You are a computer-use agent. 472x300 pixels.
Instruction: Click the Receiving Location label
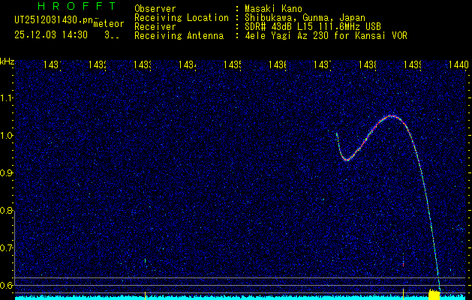coord(181,17)
